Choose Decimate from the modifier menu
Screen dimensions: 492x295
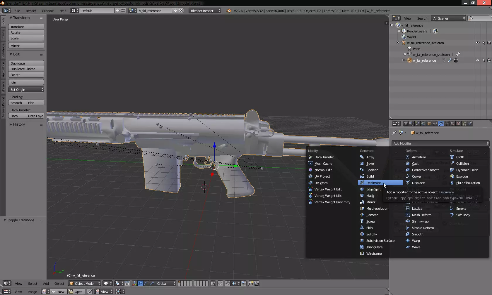tap(373, 183)
